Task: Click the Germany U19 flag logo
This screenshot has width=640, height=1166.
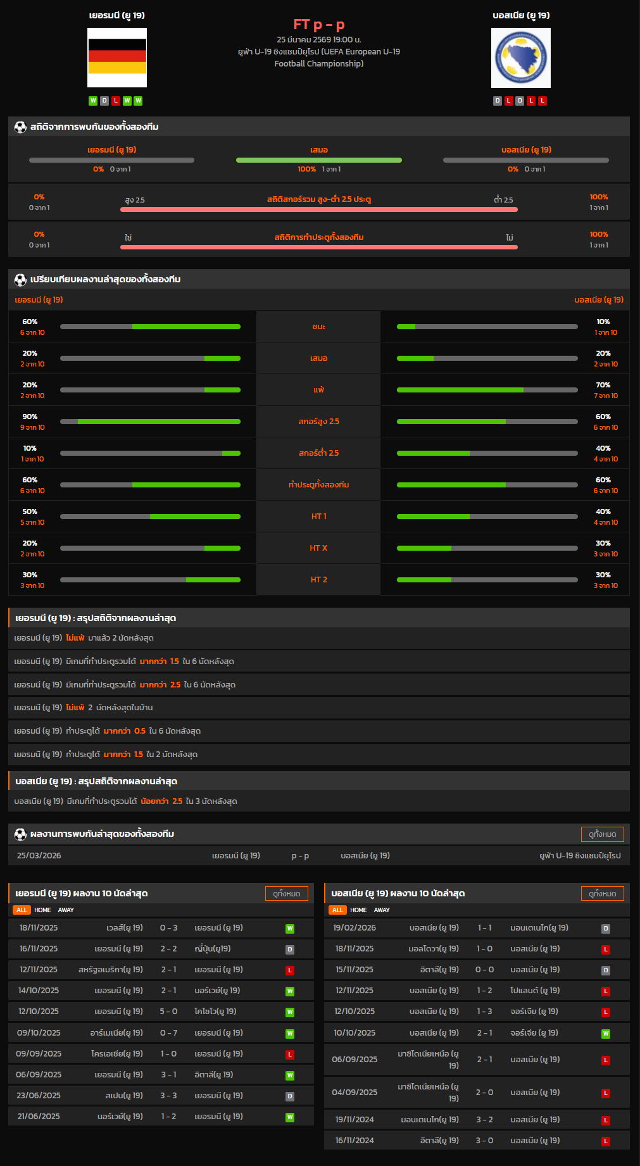Action: 117,58
